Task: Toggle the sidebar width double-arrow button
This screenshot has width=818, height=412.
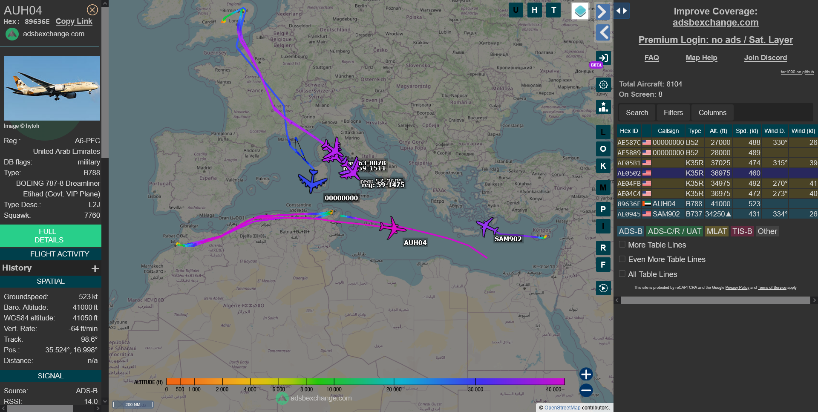Action: pos(622,11)
